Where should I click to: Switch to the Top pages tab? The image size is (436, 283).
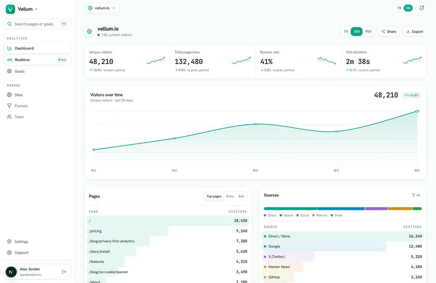(x=214, y=196)
